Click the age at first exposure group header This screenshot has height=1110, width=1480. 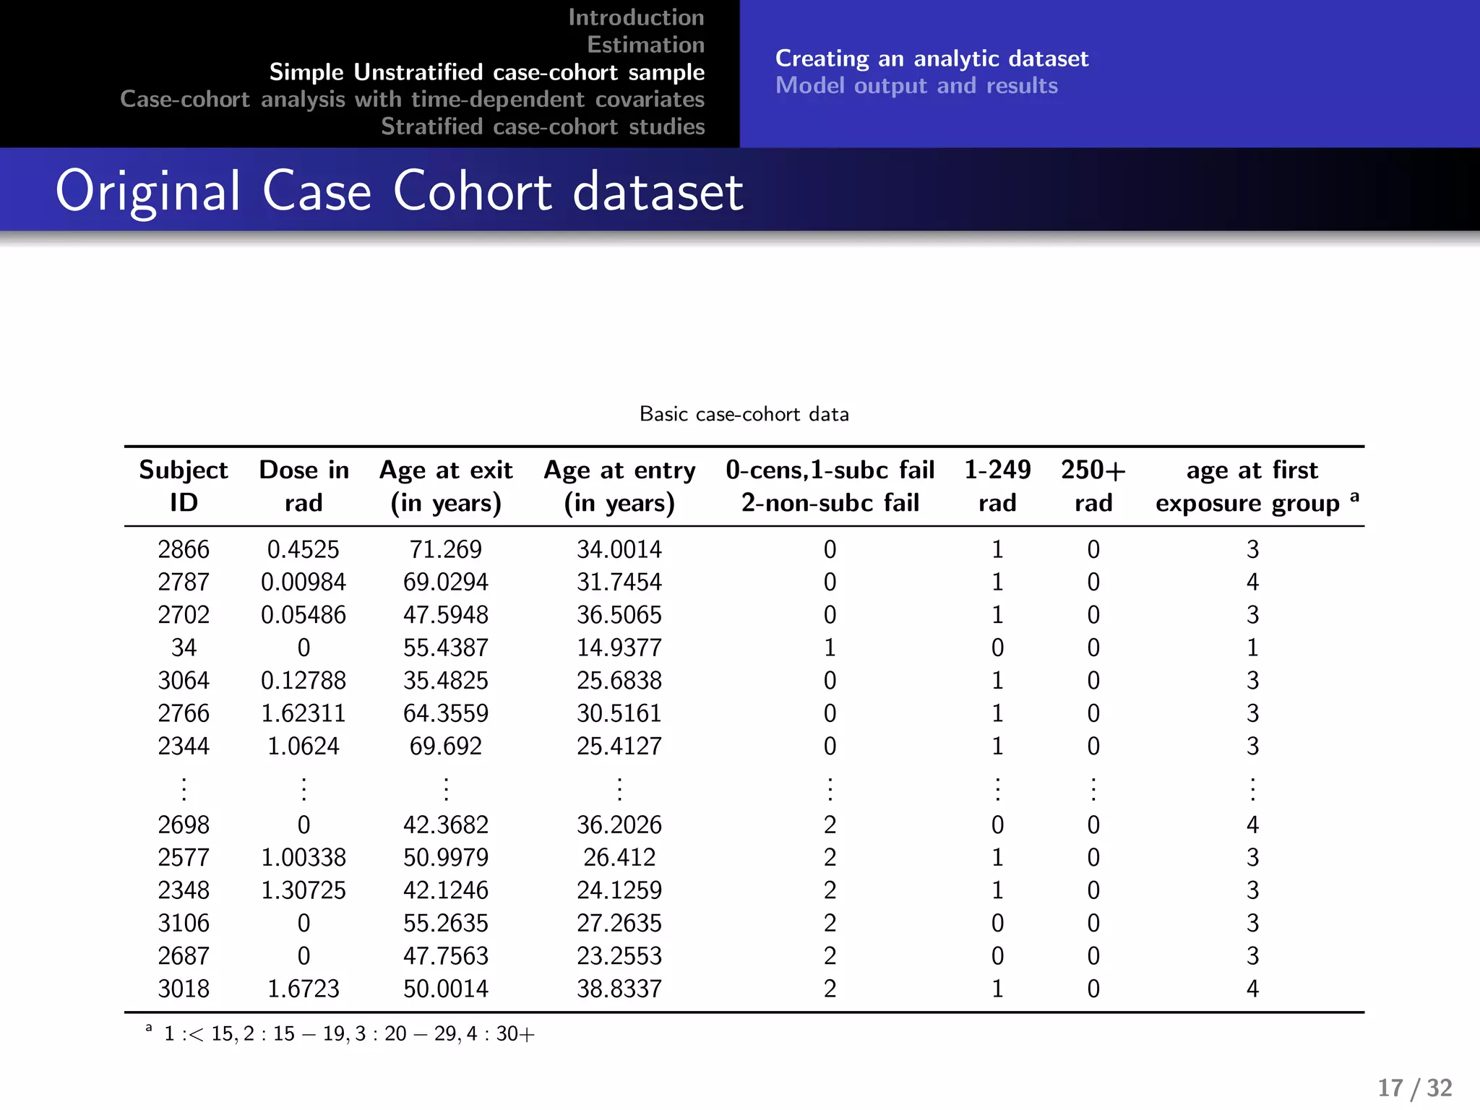tap(1257, 486)
